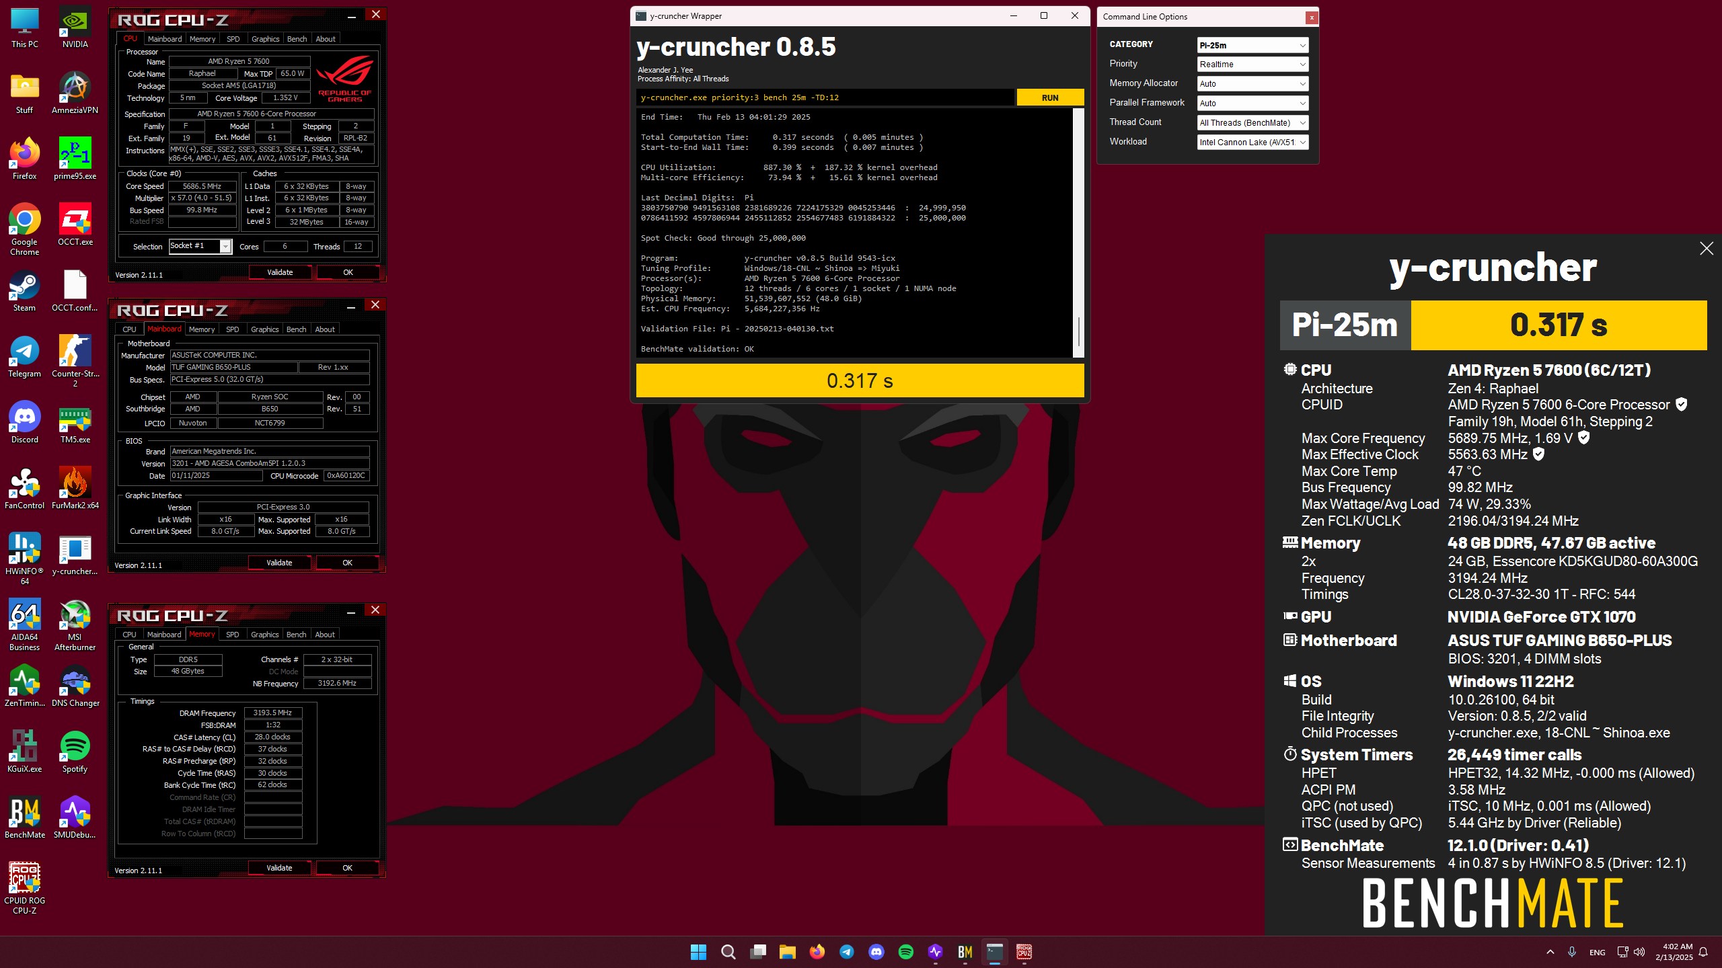Open Steam desktop shortcut
Image resolution: width=1722 pixels, height=968 pixels.
coord(25,292)
